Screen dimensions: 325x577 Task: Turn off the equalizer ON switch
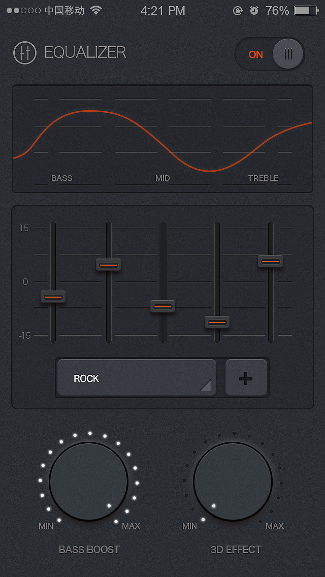tap(270, 54)
